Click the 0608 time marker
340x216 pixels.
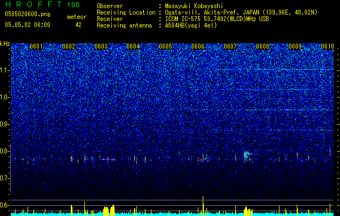click(263, 46)
